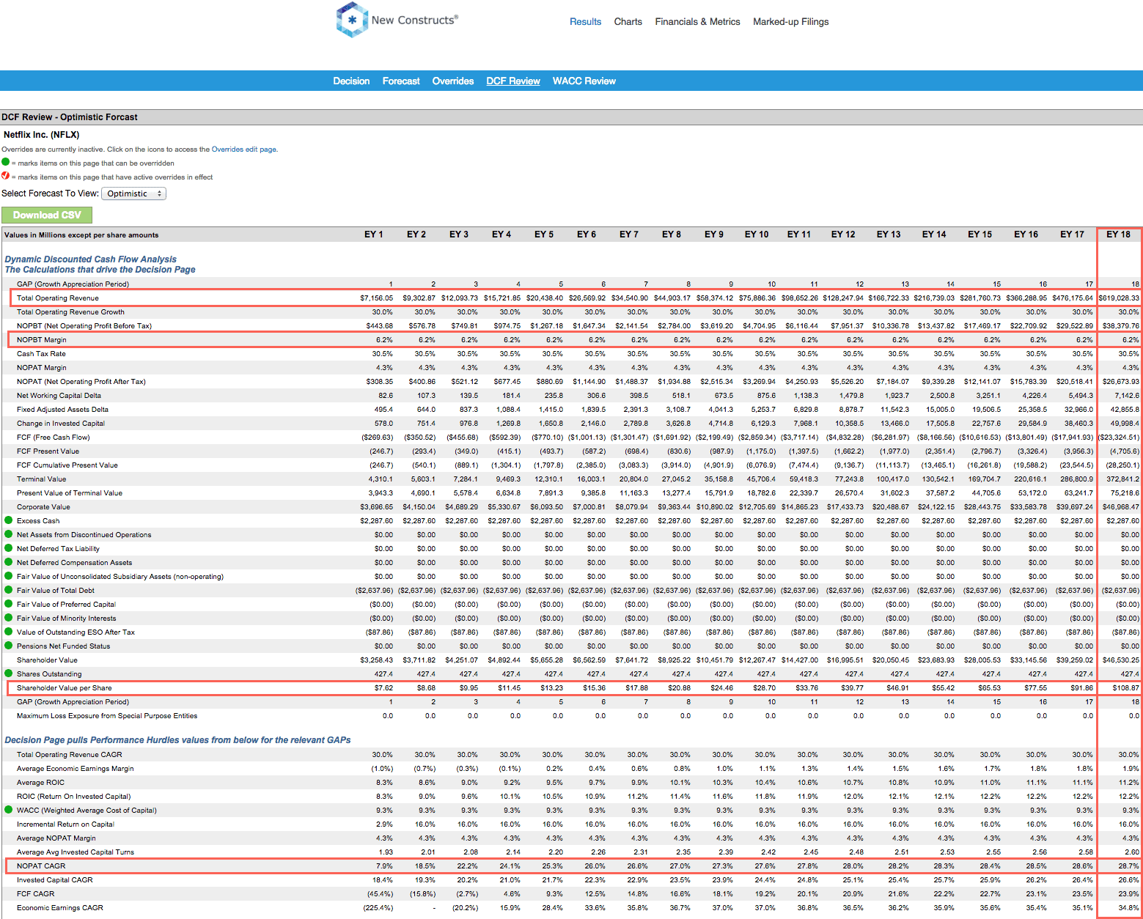Click the FCF Cumulative Present Value label
Viewport: 1143px width, 919px height.
point(67,465)
